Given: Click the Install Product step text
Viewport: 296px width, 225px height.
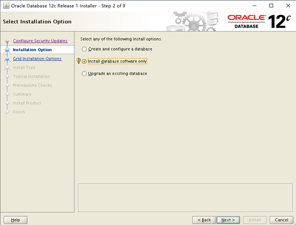Looking at the screenshot, I should tap(27, 103).
